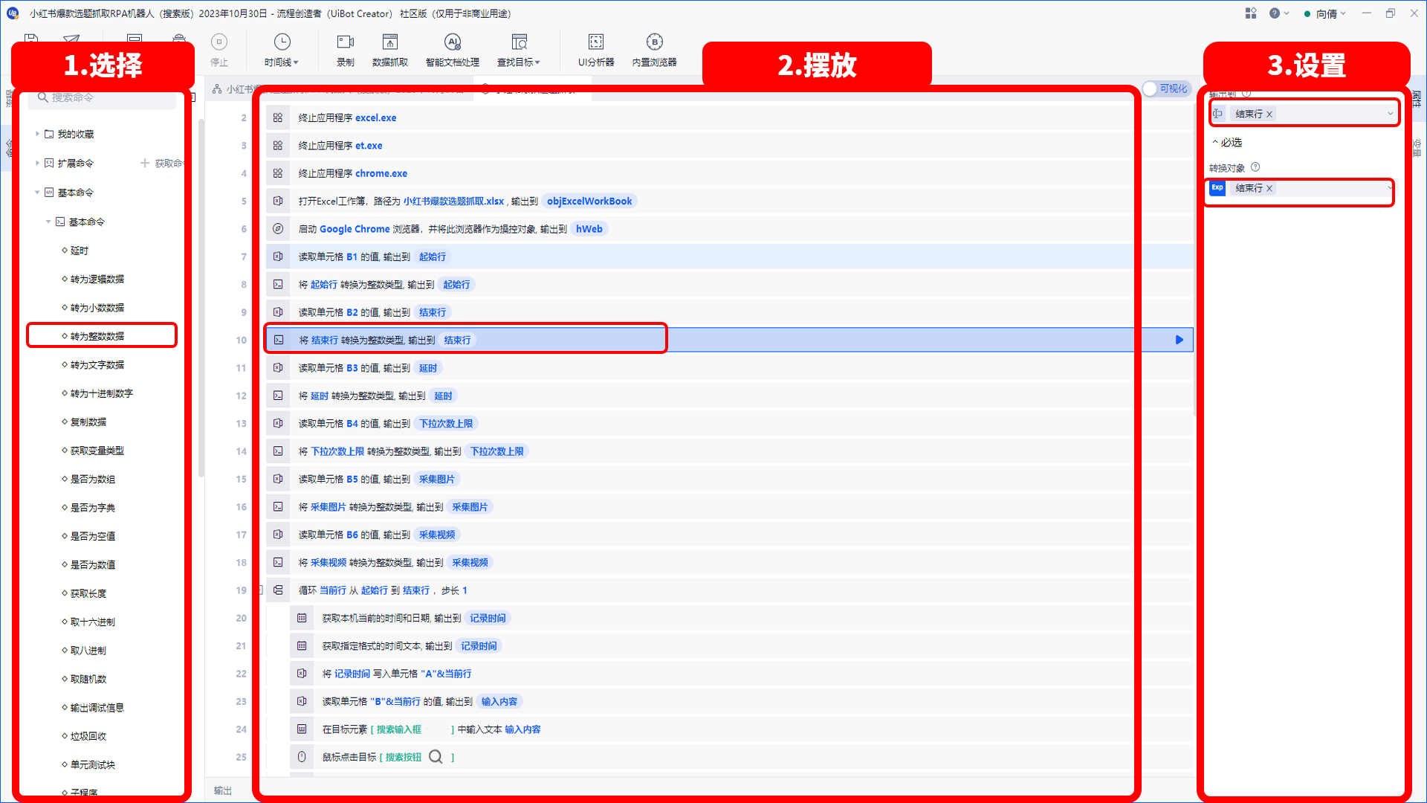The width and height of the screenshot is (1427, 803).
Task: Open the 查找目标 find target tool
Action: tap(519, 51)
